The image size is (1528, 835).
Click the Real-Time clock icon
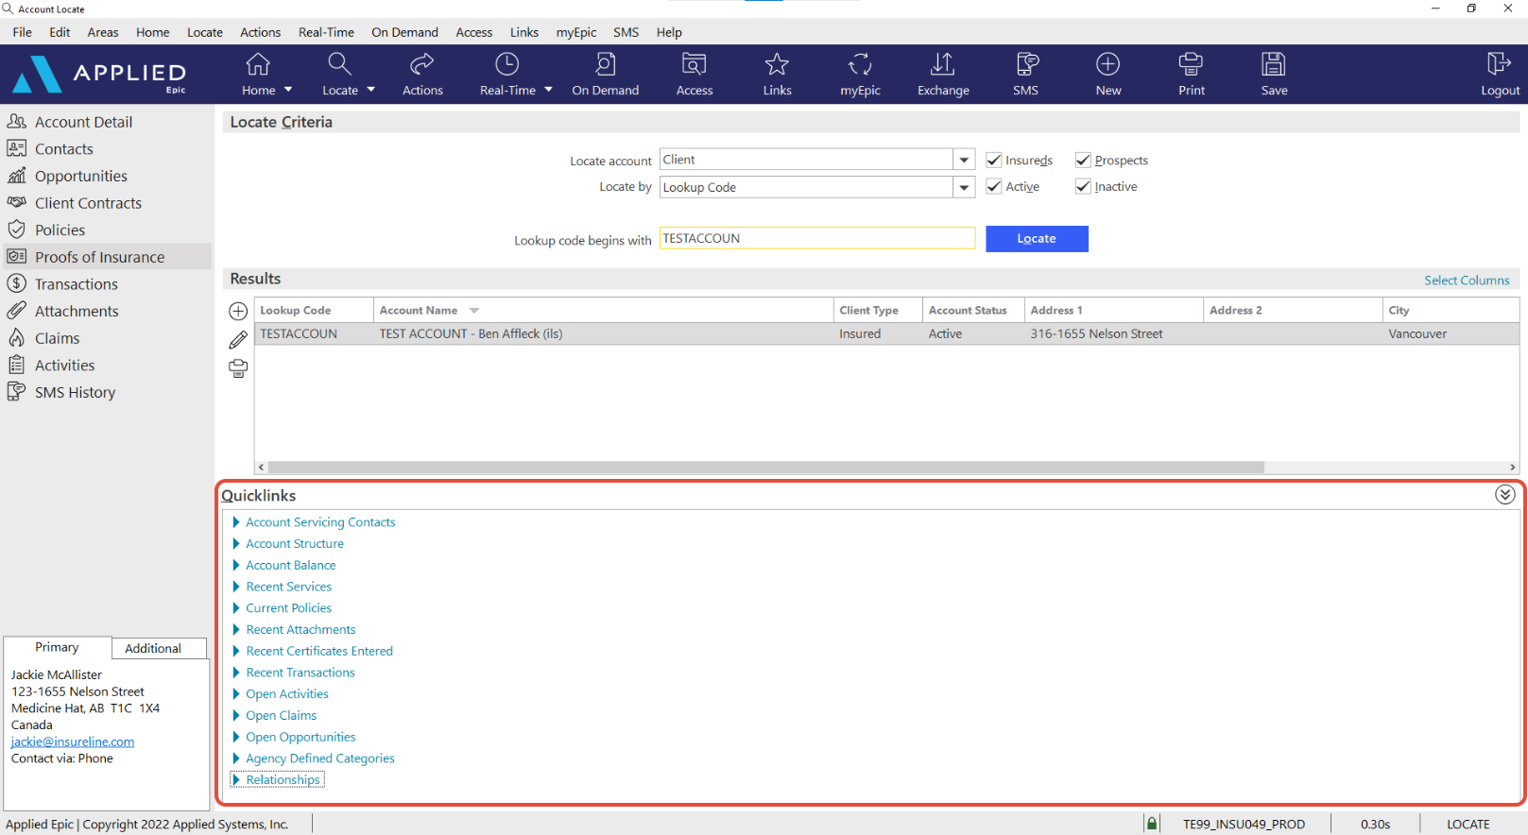coord(507,64)
